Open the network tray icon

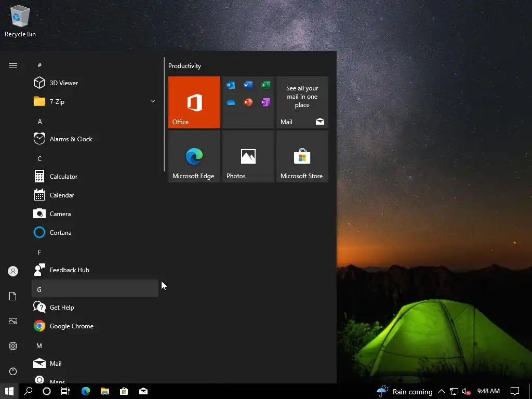454,391
